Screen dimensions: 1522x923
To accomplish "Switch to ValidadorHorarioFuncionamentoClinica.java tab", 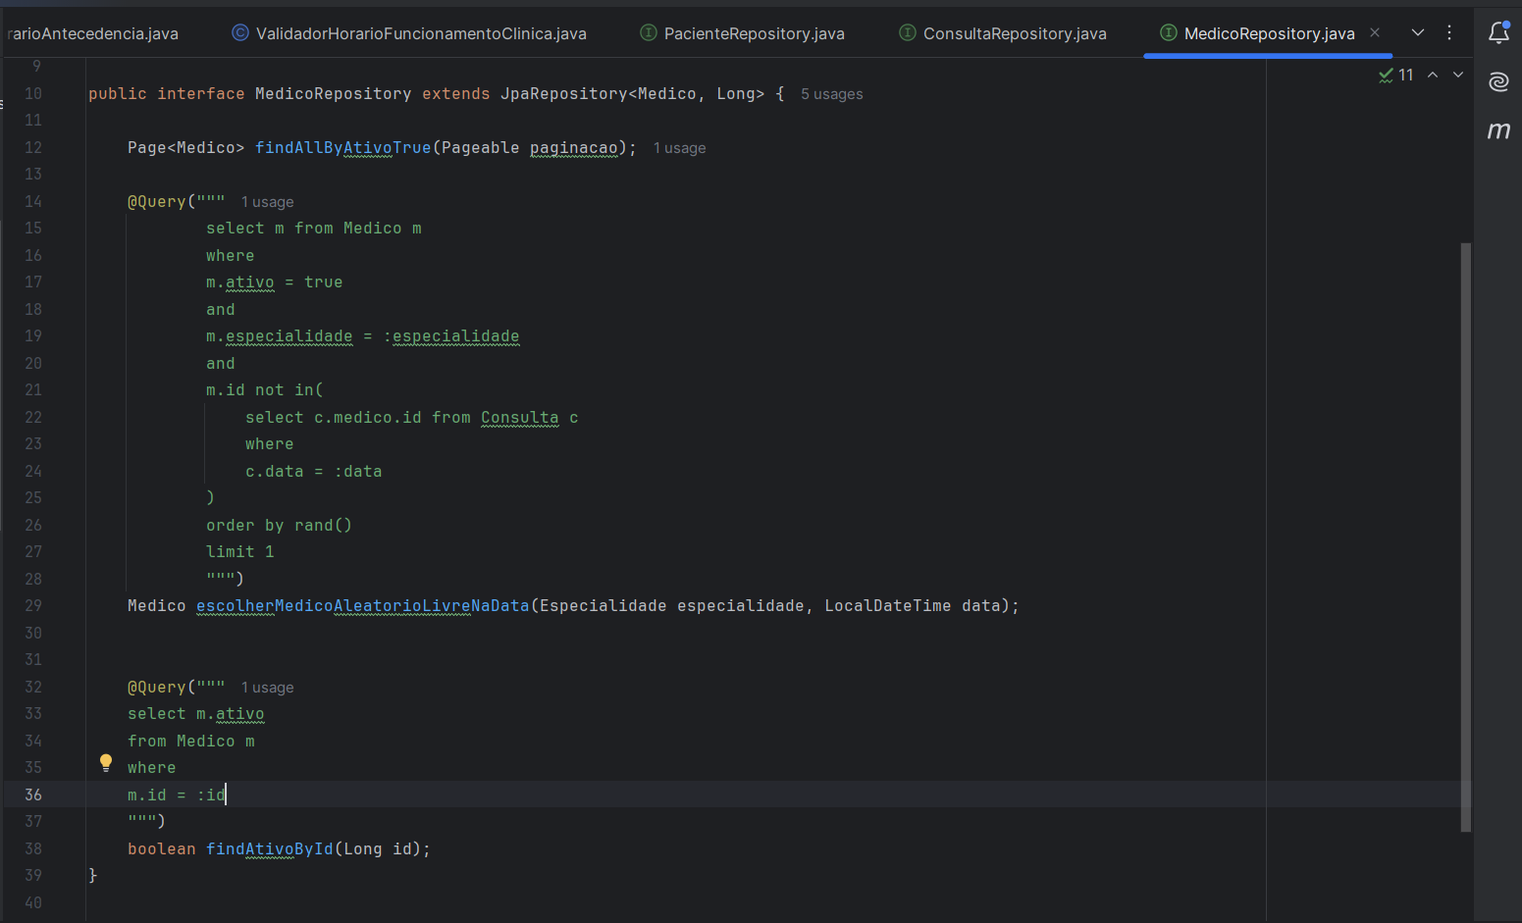I will coord(409,33).
